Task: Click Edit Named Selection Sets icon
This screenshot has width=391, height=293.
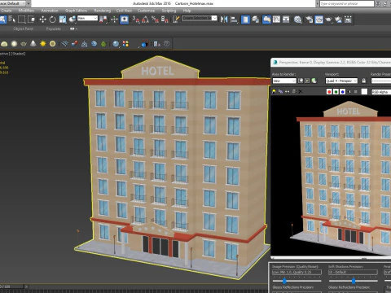Action: coord(176,20)
